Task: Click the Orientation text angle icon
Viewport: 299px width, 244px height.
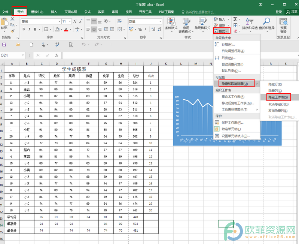Action: 106,21
